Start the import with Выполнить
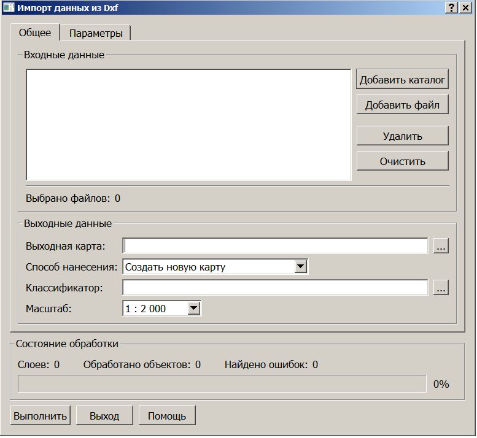Viewport: 477px width, 438px height. click(41, 415)
